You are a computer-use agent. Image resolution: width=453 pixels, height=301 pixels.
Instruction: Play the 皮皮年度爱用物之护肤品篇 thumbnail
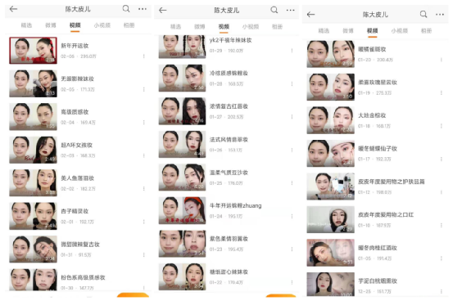[x=330, y=186]
